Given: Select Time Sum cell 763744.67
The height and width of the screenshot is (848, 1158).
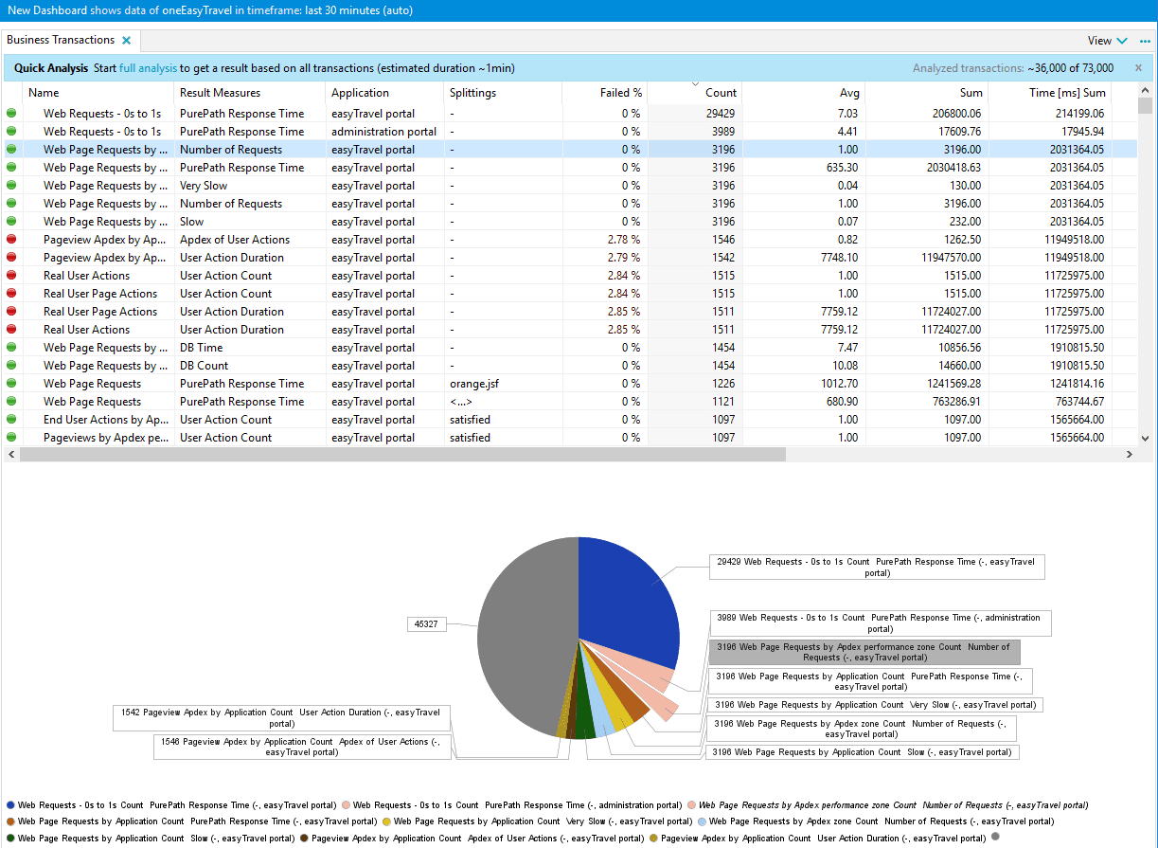Looking at the screenshot, I should [1049, 402].
